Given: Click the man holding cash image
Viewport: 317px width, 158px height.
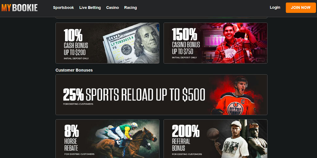Looking at the screenshot, I should tap(235, 43).
